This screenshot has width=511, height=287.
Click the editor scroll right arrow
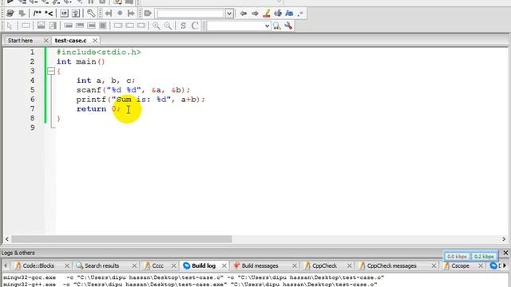pyautogui.click(x=504, y=239)
